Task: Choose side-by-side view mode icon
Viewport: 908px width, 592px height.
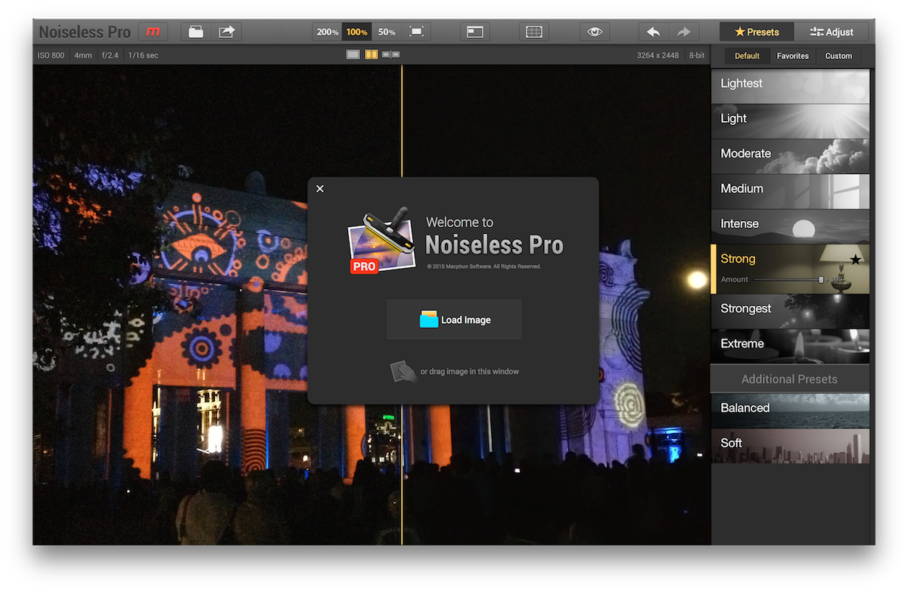Action: (x=390, y=55)
